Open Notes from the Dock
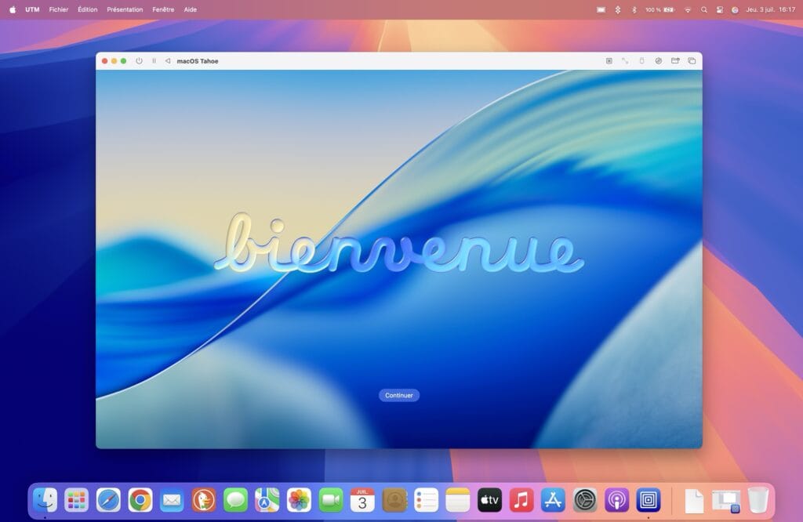Viewport: 803px width, 522px height. pyautogui.click(x=458, y=500)
